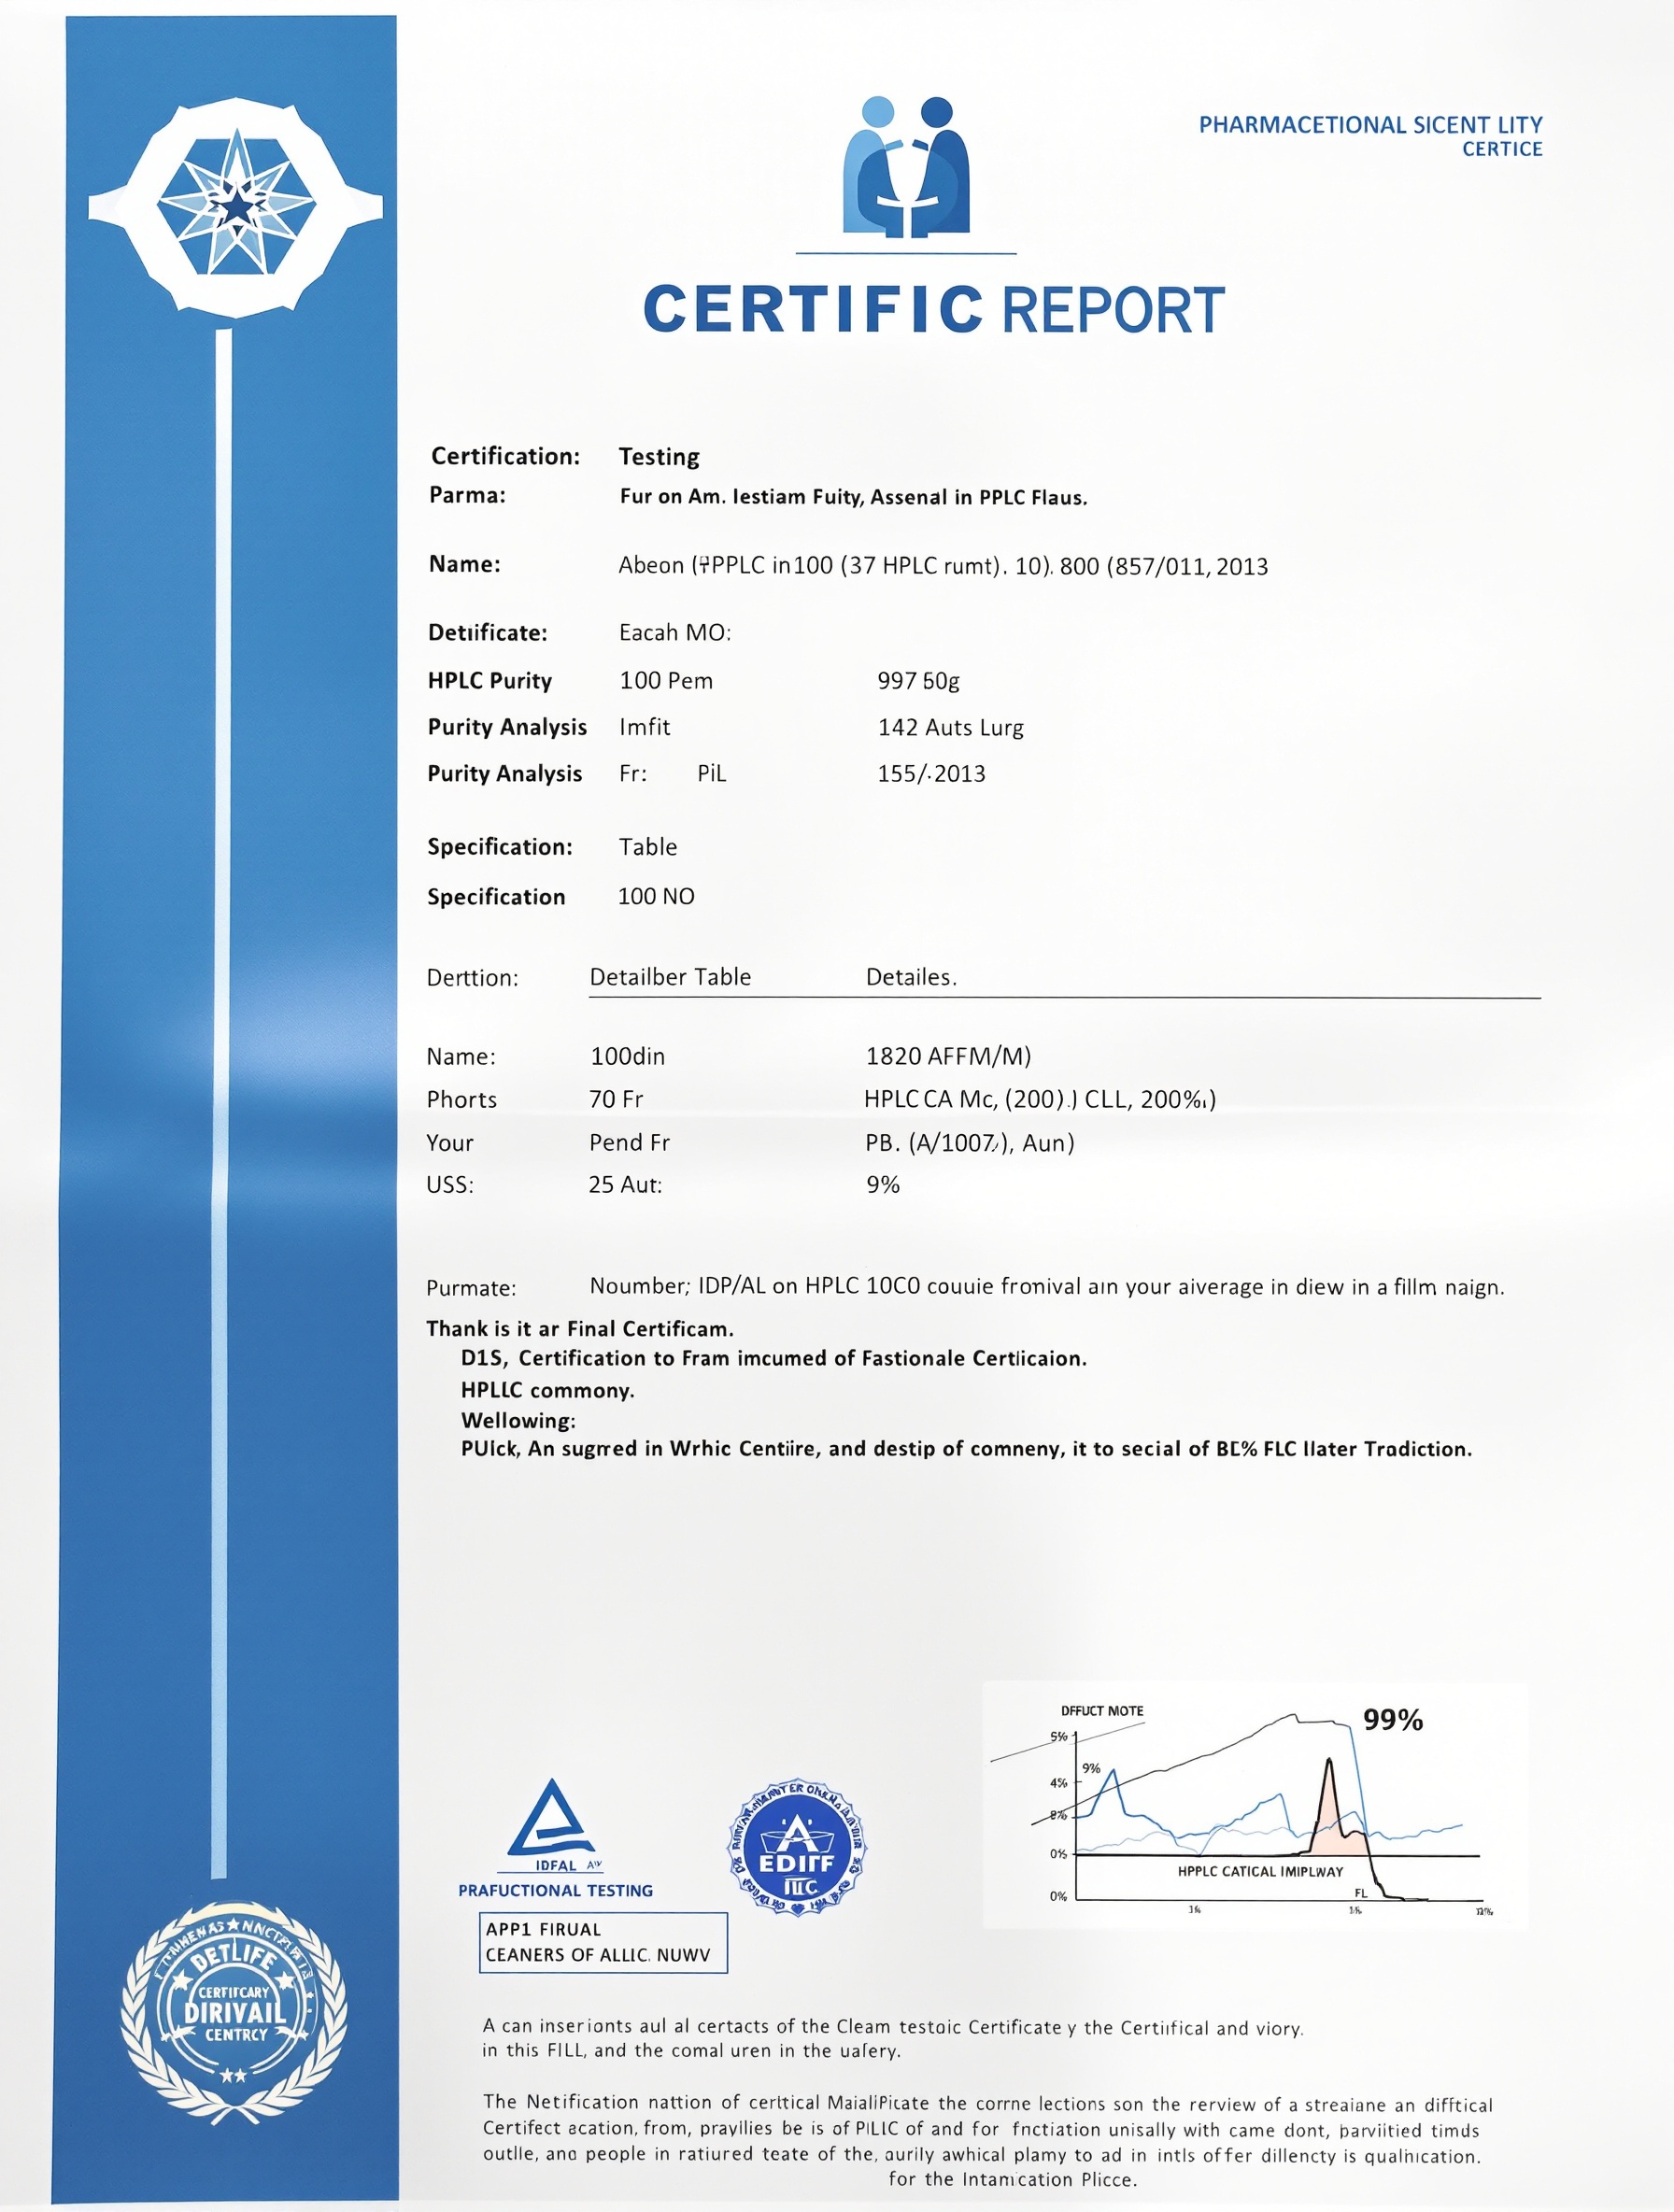Select the 'Noumber; IDP/AL on HPLC' sentence
1674x2212 pixels.
1047,1287
